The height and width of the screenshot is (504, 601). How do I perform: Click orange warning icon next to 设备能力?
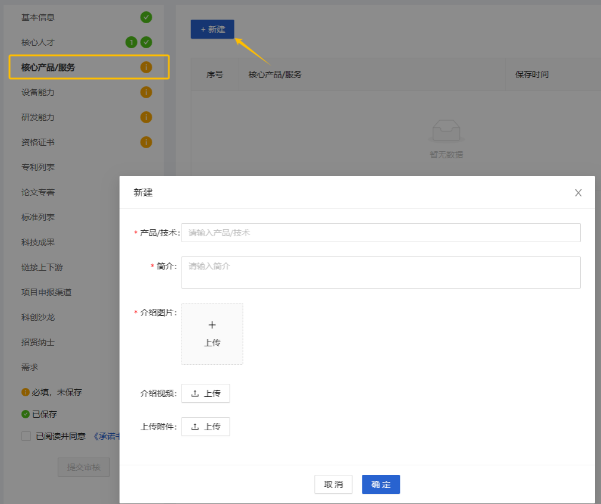[x=146, y=92]
